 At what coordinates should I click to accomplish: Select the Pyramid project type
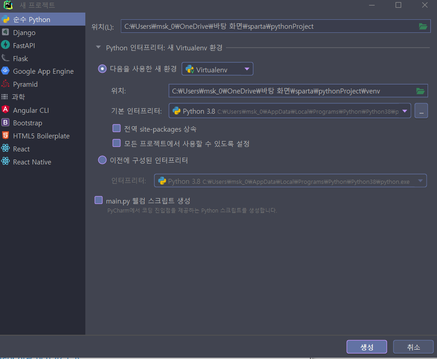coord(43,84)
